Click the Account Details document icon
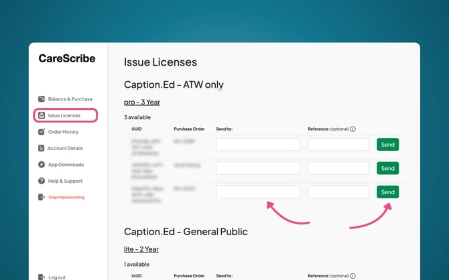This screenshot has width=449, height=280. pyautogui.click(x=42, y=148)
